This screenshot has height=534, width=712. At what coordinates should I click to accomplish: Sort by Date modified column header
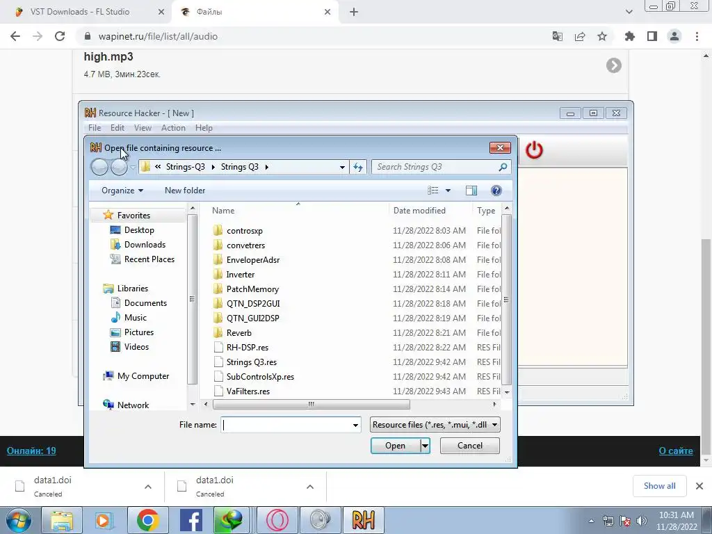pos(419,210)
